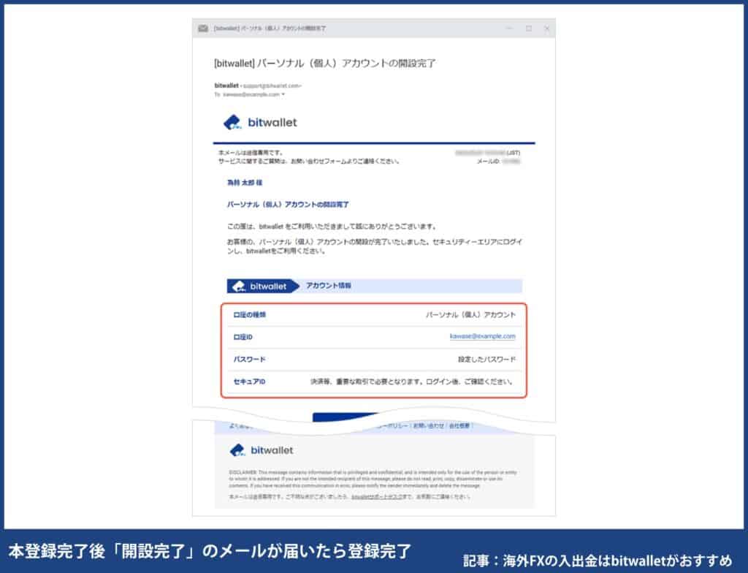The height and width of the screenshot is (573, 748).
Task: Click the アカウント情報 banner label
Action: point(328,286)
